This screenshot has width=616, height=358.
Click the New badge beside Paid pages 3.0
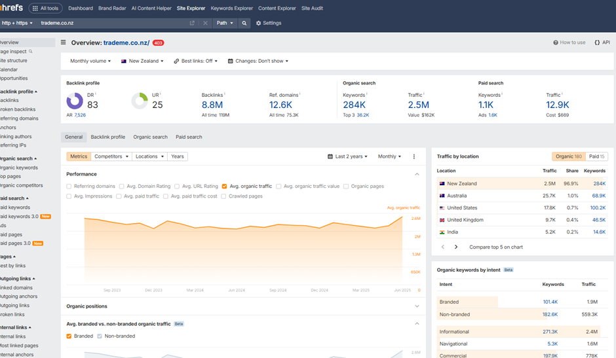[x=38, y=243]
